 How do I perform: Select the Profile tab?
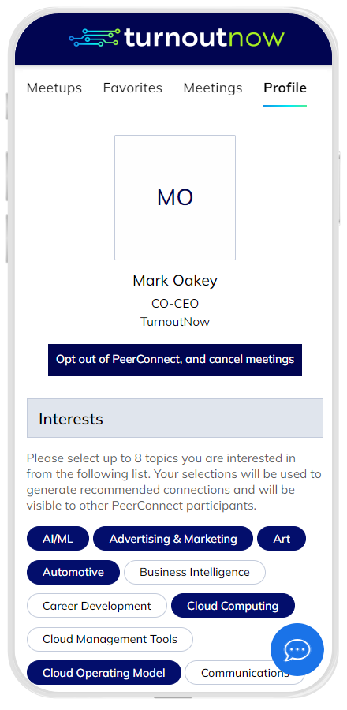[x=285, y=88]
